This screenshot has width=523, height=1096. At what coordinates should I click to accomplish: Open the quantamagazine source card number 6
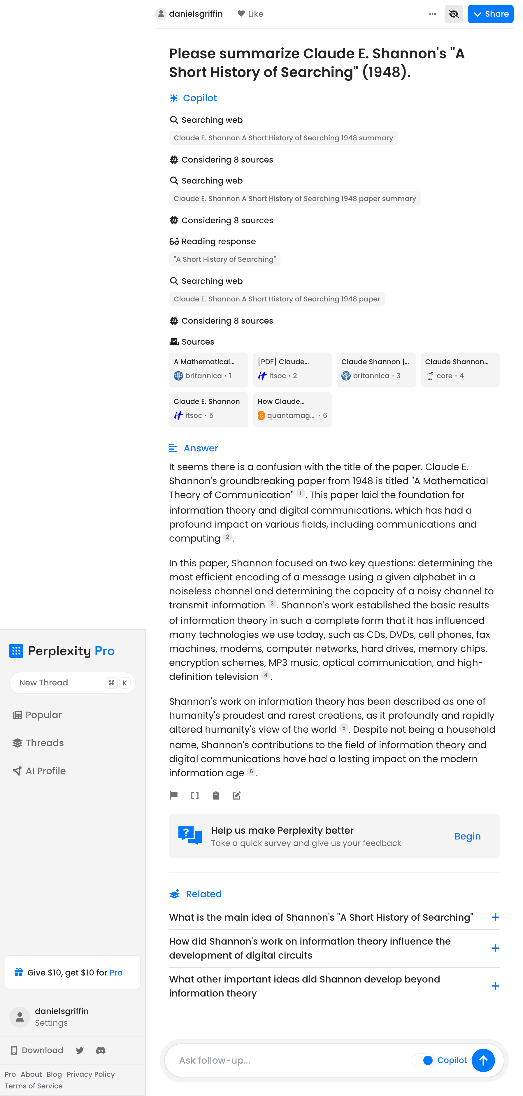292,409
